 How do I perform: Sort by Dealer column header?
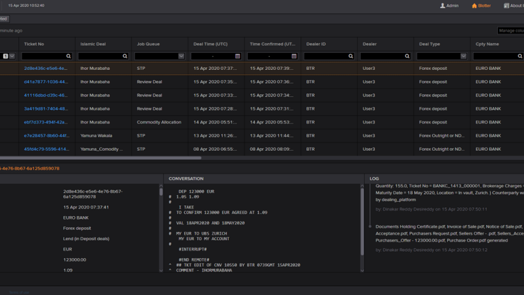click(370, 44)
